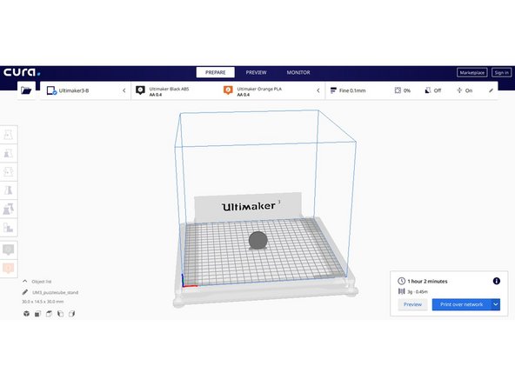Click the Preview button in the print panel

pos(412,304)
